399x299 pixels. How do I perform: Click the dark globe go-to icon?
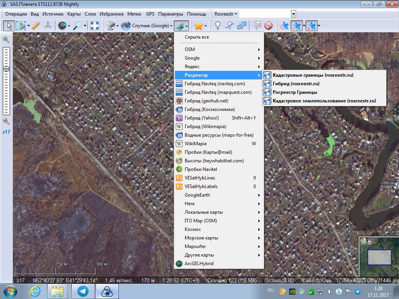(x=62, y=26)
